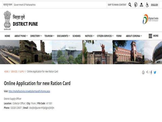Click the DISTRICT PUNE site title
Viewport: 162px width, 122px height.
pyautogui.click(x=25, y=24)
